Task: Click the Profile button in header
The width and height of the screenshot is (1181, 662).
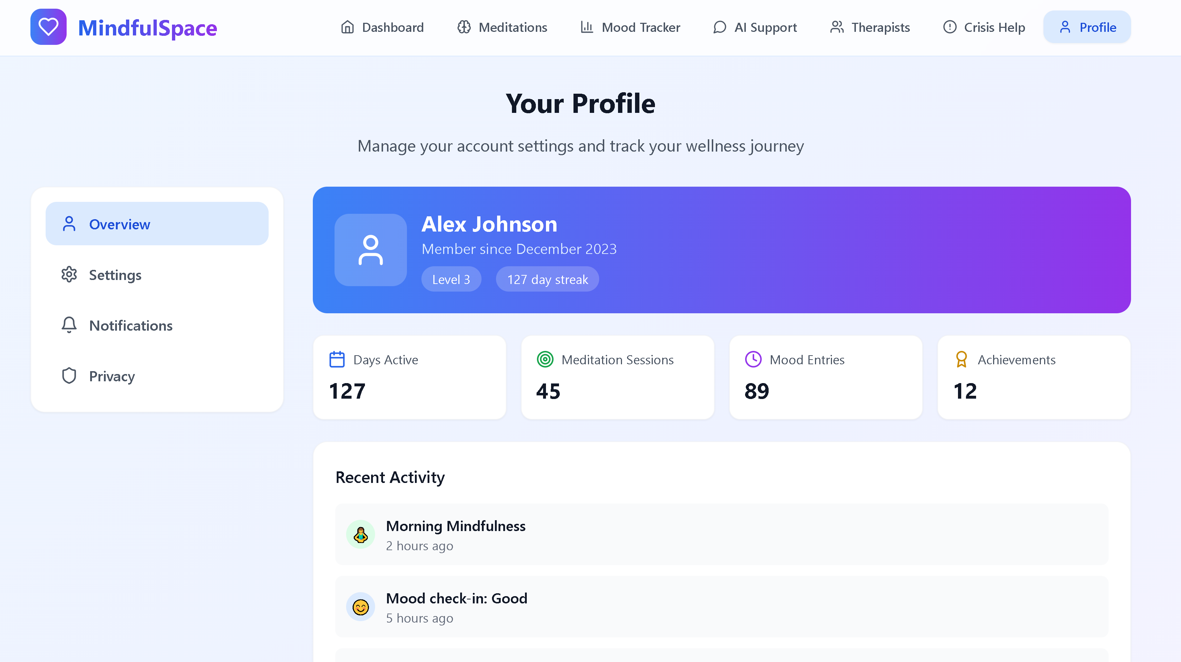Action: pyautogui.click(x=1087, y=27)
